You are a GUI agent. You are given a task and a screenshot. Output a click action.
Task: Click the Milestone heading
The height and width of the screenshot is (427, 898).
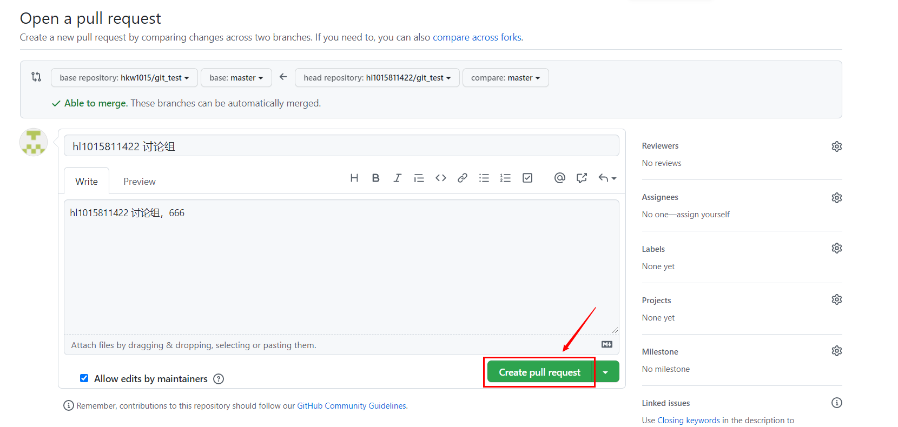(x=660, y=352)
